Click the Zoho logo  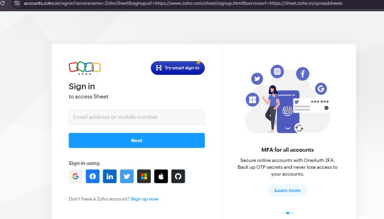tap(85, 68)
